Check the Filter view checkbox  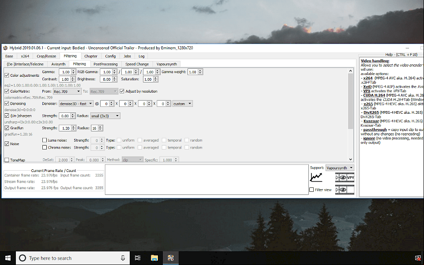coord(311,190)
